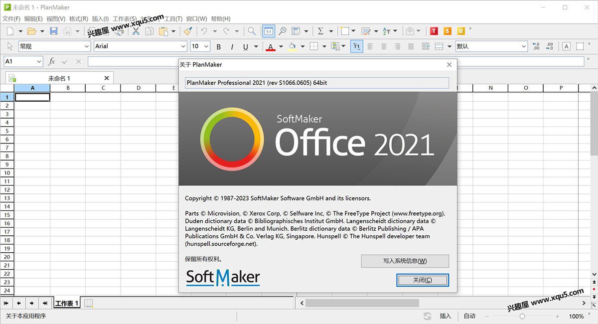Launch TextMaker via red T icon
The height and width of the screenshot is (324, 598).
click(434, 31)
